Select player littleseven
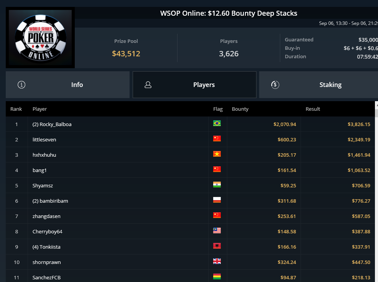378x282 pixels. pyautogui.click(x=44, y=139)
